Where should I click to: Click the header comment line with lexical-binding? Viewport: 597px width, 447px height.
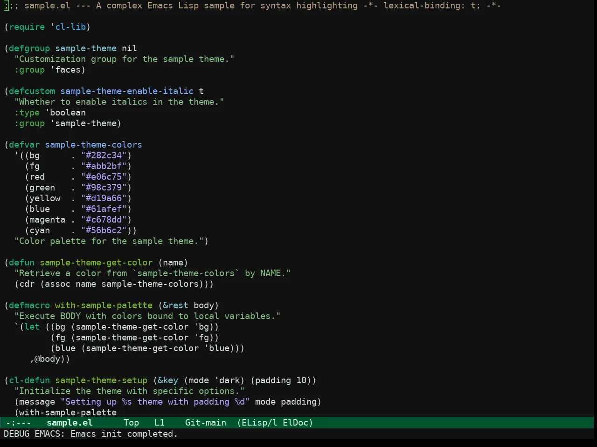click(252, 6)
